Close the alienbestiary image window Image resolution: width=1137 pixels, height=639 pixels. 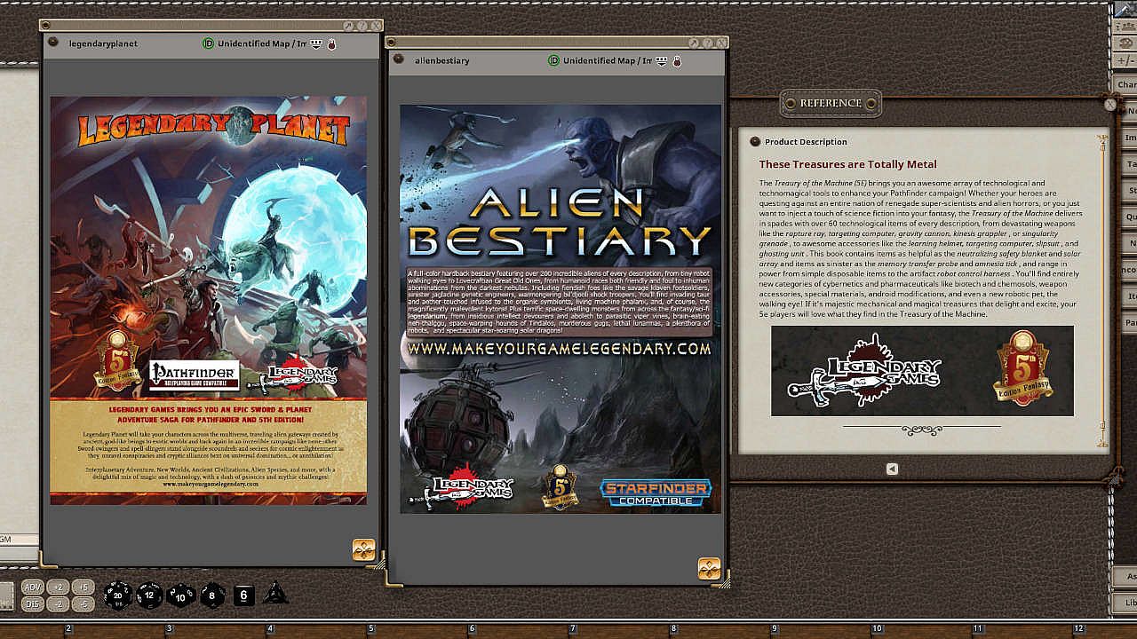[x=721, y=43]
